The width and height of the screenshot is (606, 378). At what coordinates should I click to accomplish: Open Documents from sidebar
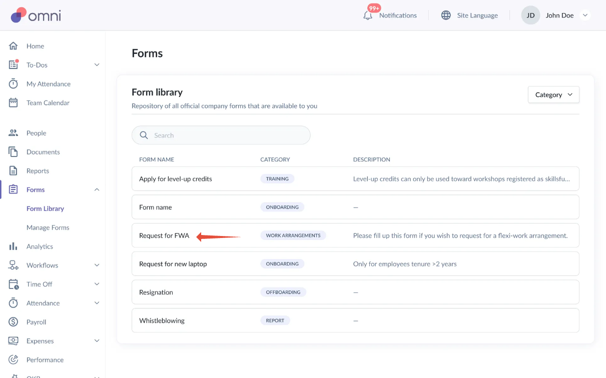(x=43, y=152)
